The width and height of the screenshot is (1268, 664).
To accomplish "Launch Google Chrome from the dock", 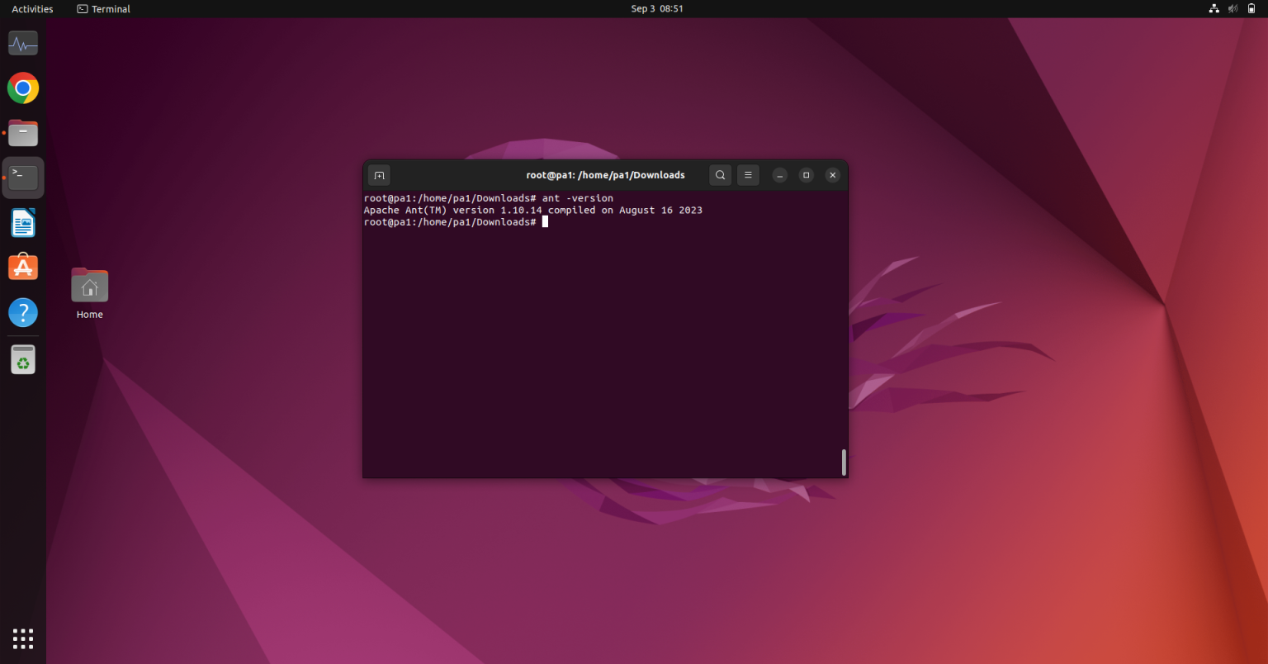I will pos(22,88).
